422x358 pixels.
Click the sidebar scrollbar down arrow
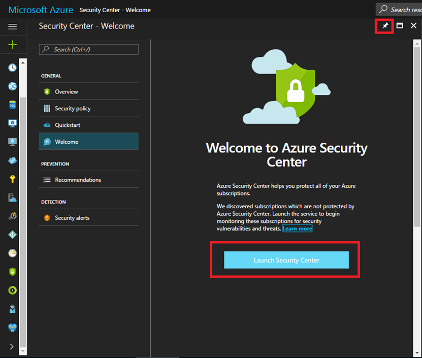pos(23,351)
